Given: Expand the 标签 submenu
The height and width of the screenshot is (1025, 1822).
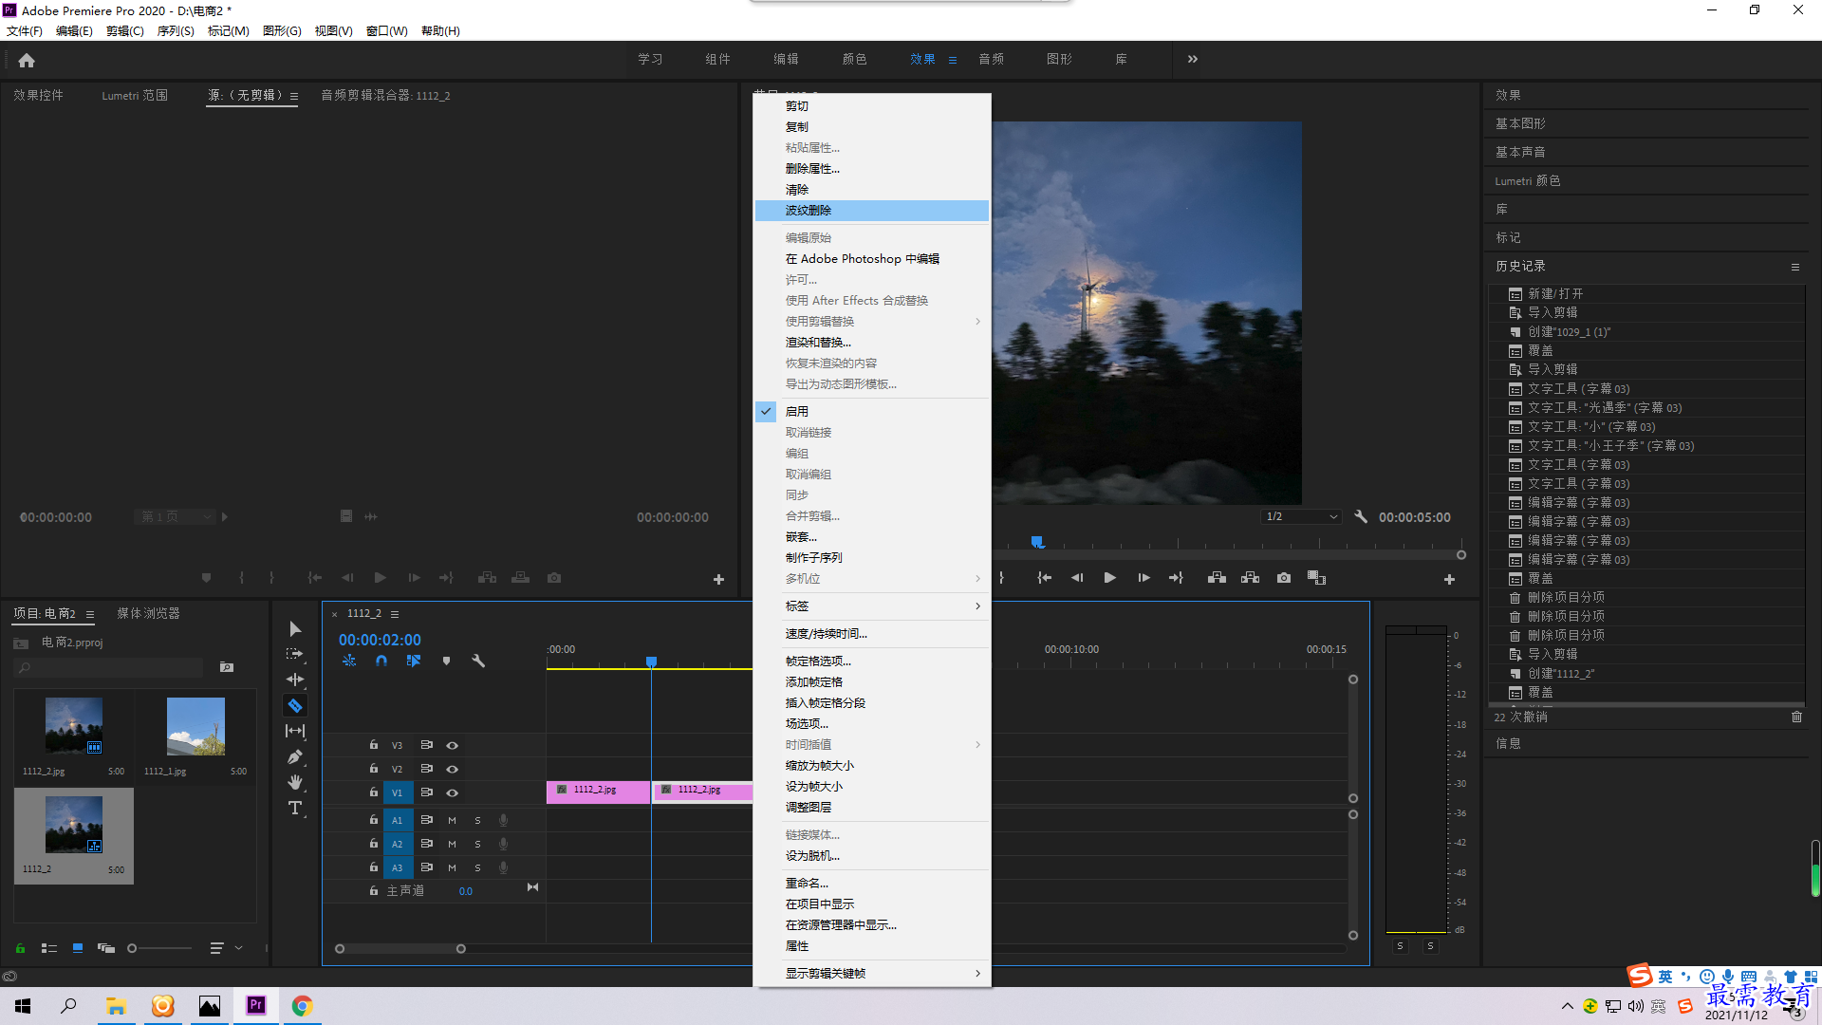Looking at the screenshot, I should tap(871, 606).
